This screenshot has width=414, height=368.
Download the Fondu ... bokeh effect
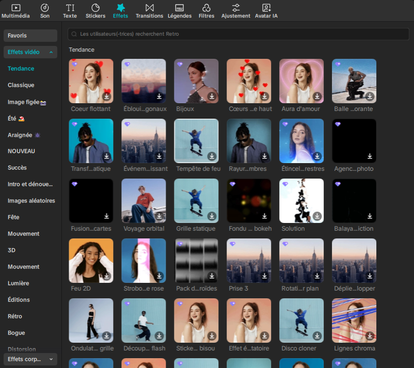tap(265, 216)
